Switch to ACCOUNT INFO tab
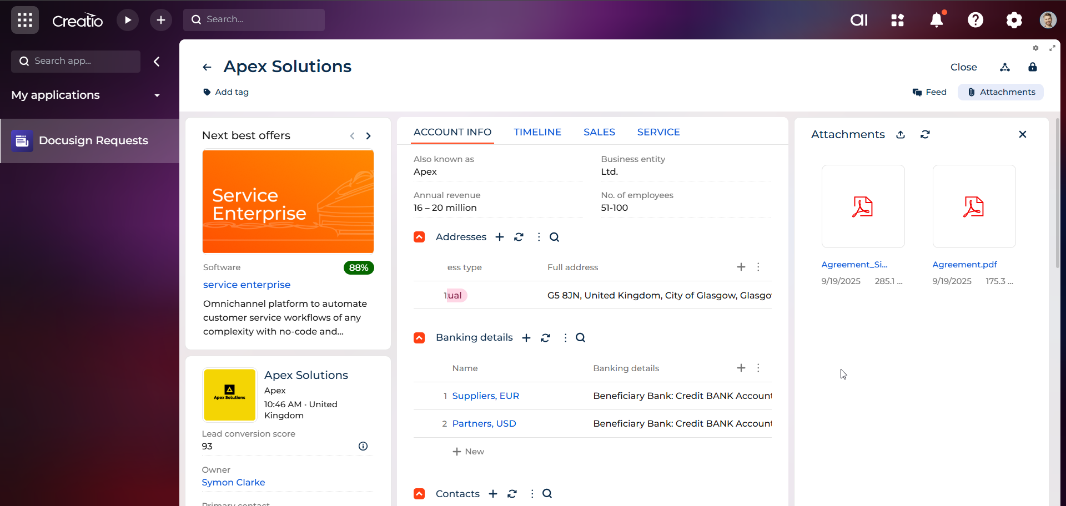1066x506 pixels. [452, 132]
